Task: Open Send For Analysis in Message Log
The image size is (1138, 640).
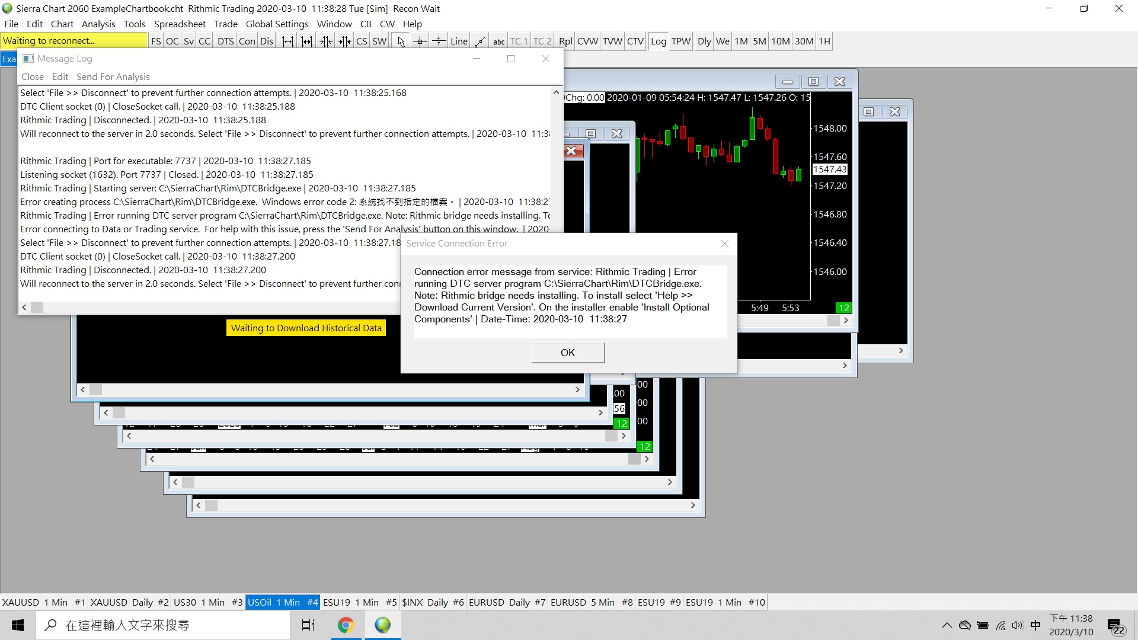Action: (113, 77)
